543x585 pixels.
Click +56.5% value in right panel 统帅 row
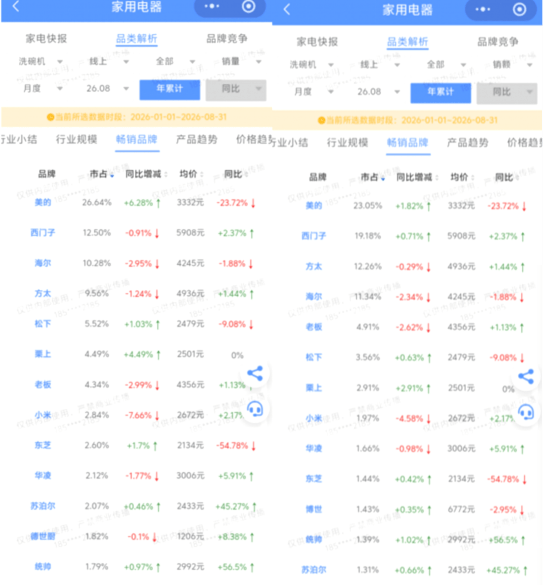pyautogui.click(x=504, y=540)
